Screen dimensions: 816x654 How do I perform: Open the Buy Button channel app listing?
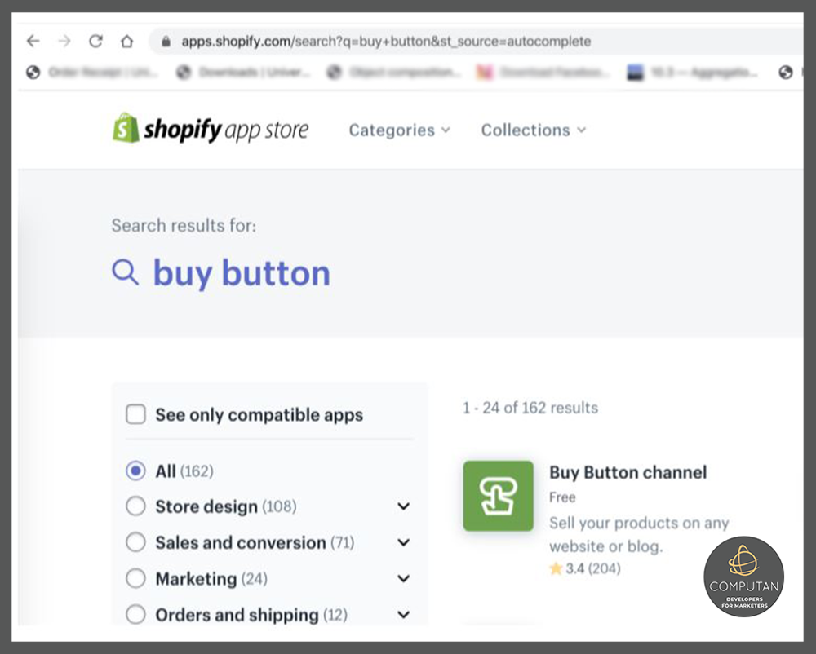pyautogui.click(x=628, y=472)
